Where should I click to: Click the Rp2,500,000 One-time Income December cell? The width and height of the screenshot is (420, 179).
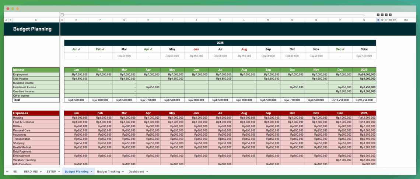point(340,92)
